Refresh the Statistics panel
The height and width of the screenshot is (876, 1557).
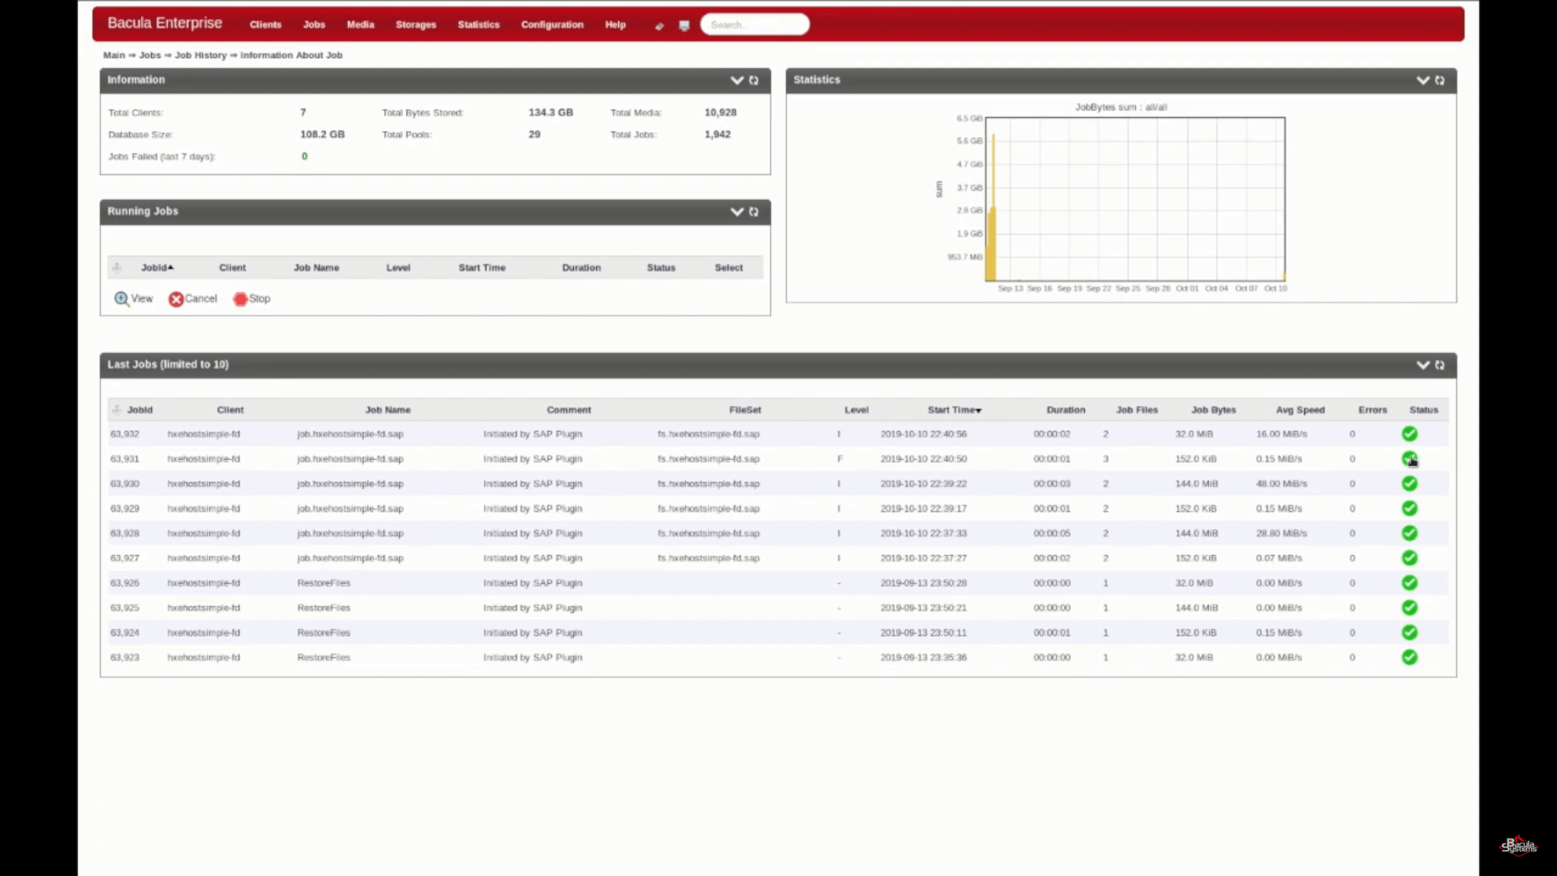point(1440,80)
